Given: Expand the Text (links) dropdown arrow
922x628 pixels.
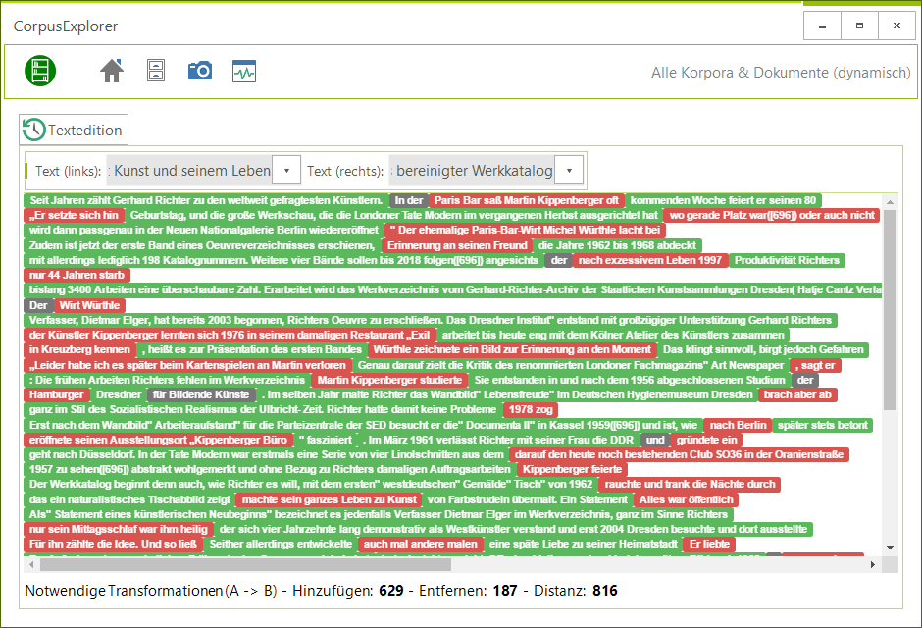Looking at the screenshot, I should [285, 171].
